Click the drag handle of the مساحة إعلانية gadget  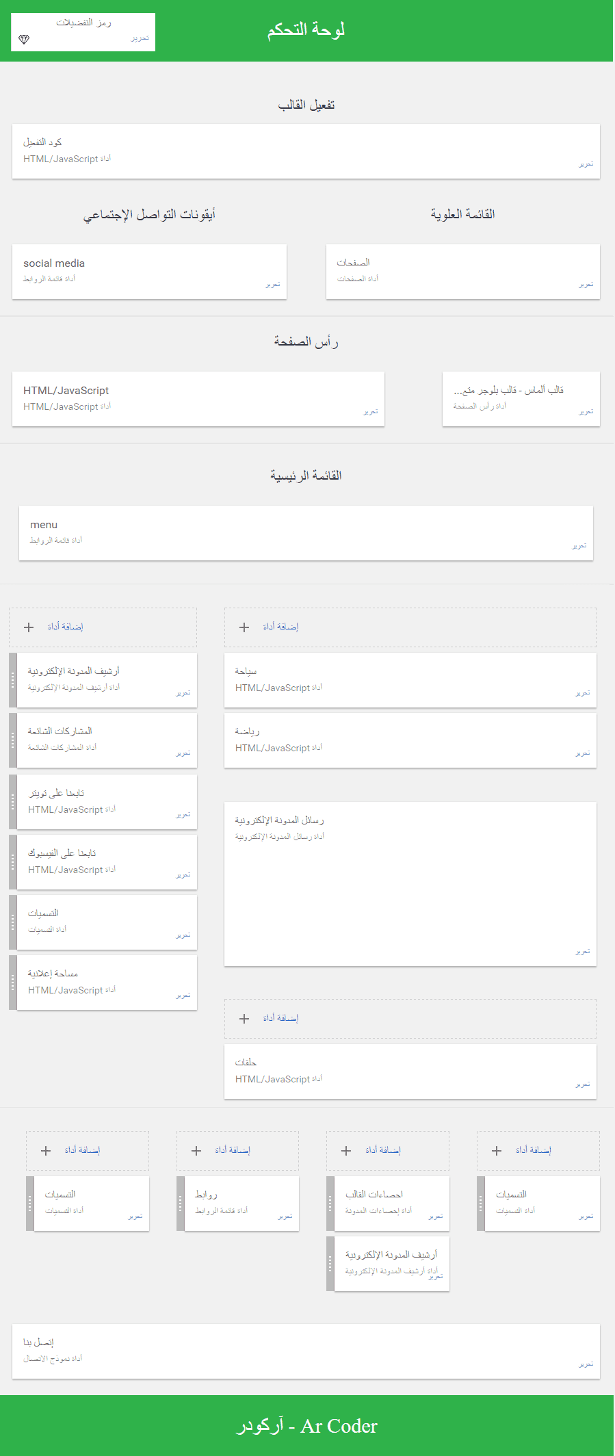click(13, 983)
